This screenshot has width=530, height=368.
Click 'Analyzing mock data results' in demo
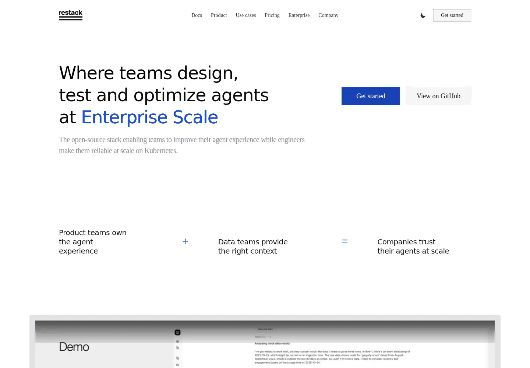pyautogui.click(x=272, y=343)
